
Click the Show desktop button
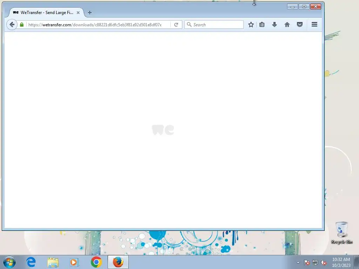[357, 262]
